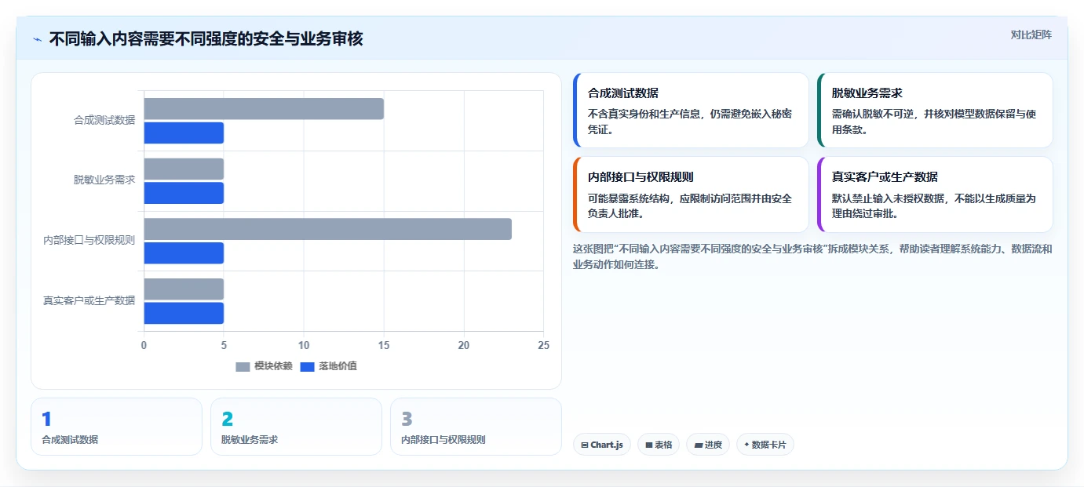The width and height of the screenshot is (1084, 487).
Task: Select numbered card 3 内部接口与权限规则
Action: (x=476, y=427)
